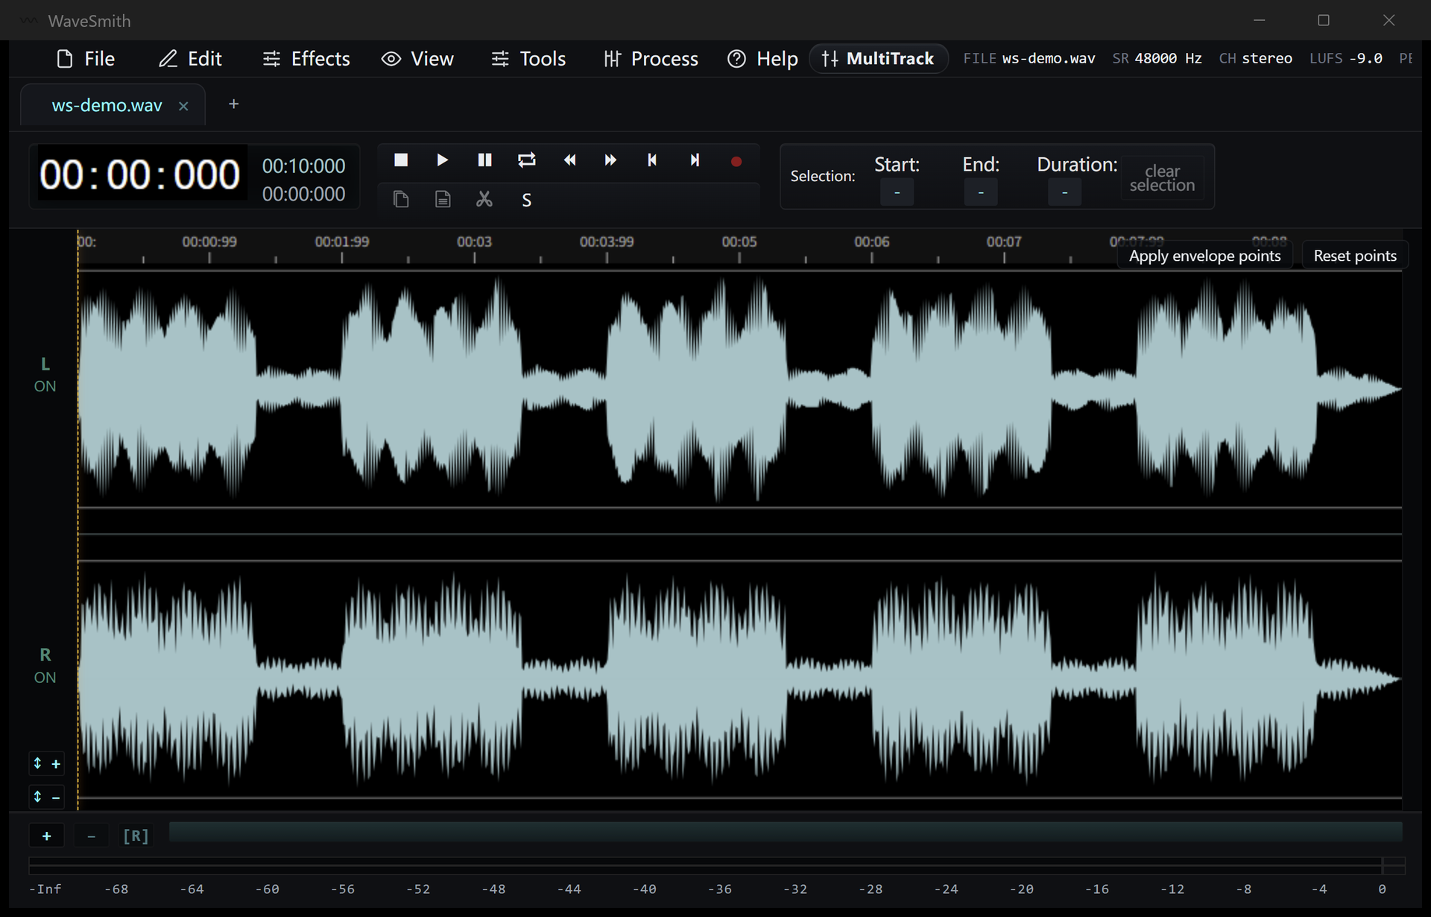Click the CH stereo status readout
The image size is (1431, 917).
click(1256, 58)
